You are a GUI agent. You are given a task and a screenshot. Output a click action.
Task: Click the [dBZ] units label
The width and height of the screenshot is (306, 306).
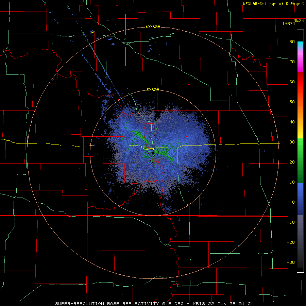click(289, 24)
